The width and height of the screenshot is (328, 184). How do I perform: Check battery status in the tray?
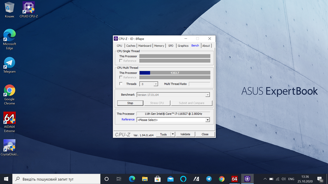[271, 179]
